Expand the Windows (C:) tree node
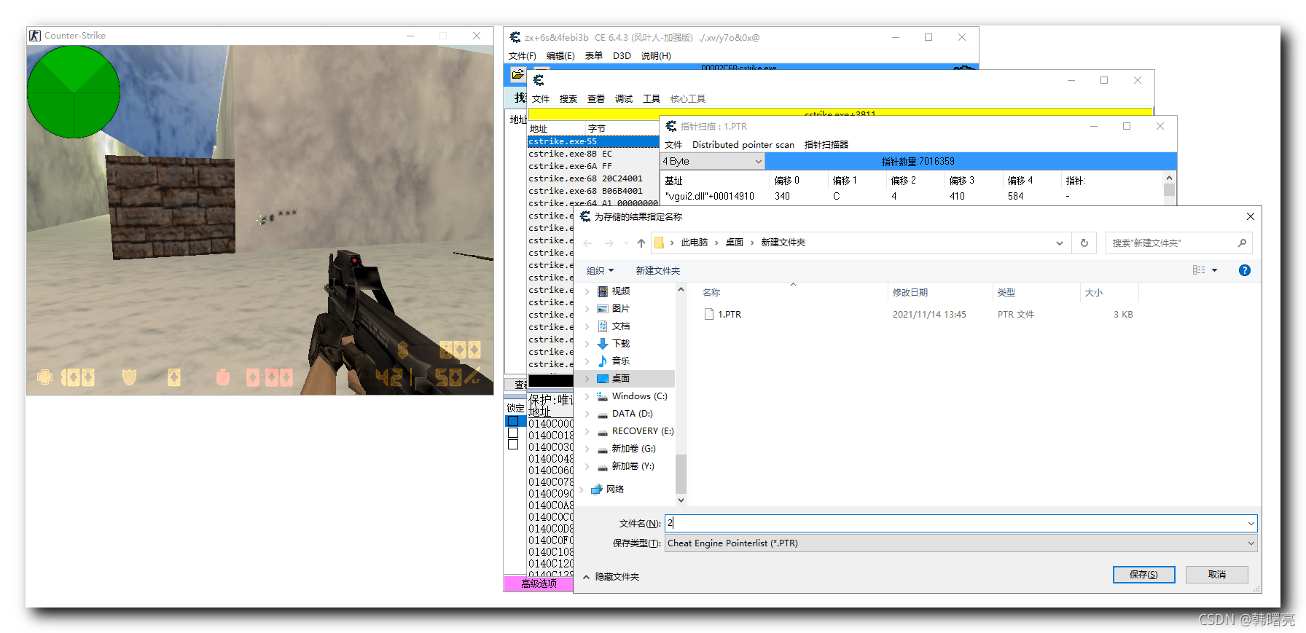The image size is (1306, 633). 587,396
